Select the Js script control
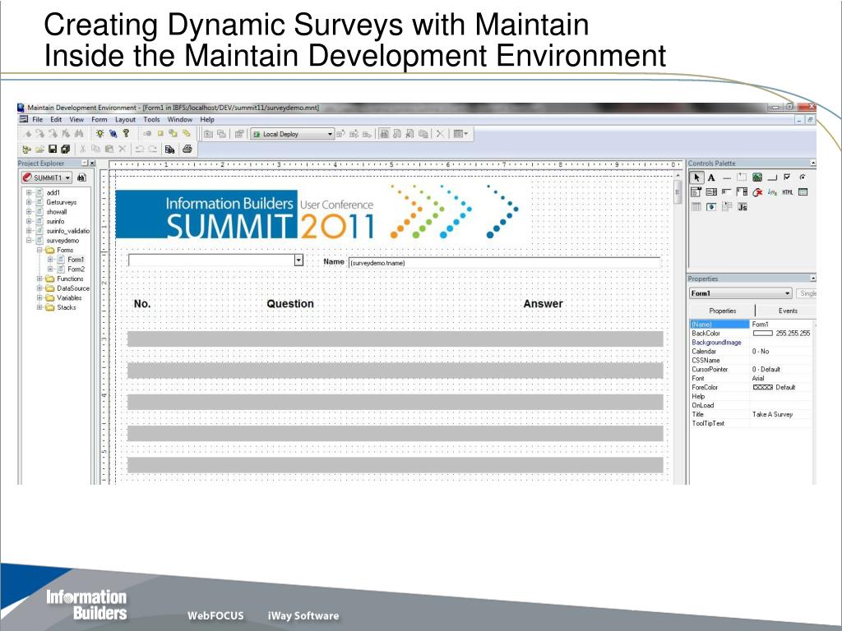842x631 pixels. (x=742, y=207)
